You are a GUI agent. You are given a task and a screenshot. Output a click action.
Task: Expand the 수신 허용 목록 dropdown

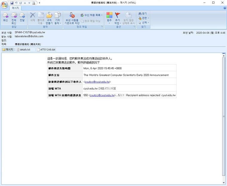point(91,15)
